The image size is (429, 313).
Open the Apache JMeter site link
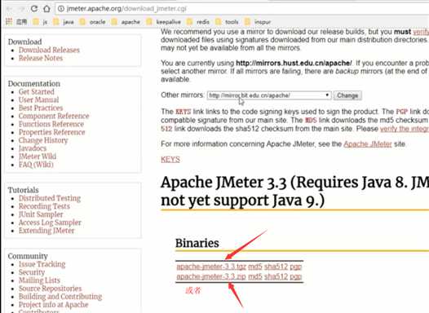tap(368, 144)
